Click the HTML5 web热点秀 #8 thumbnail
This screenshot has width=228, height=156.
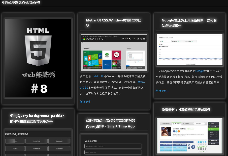(38, 58)
